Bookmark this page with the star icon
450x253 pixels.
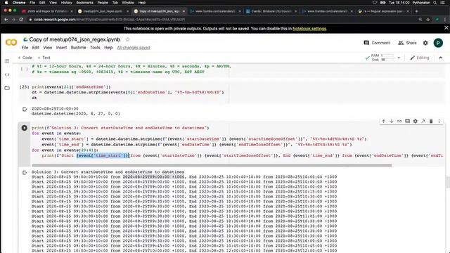pos(428,20)
